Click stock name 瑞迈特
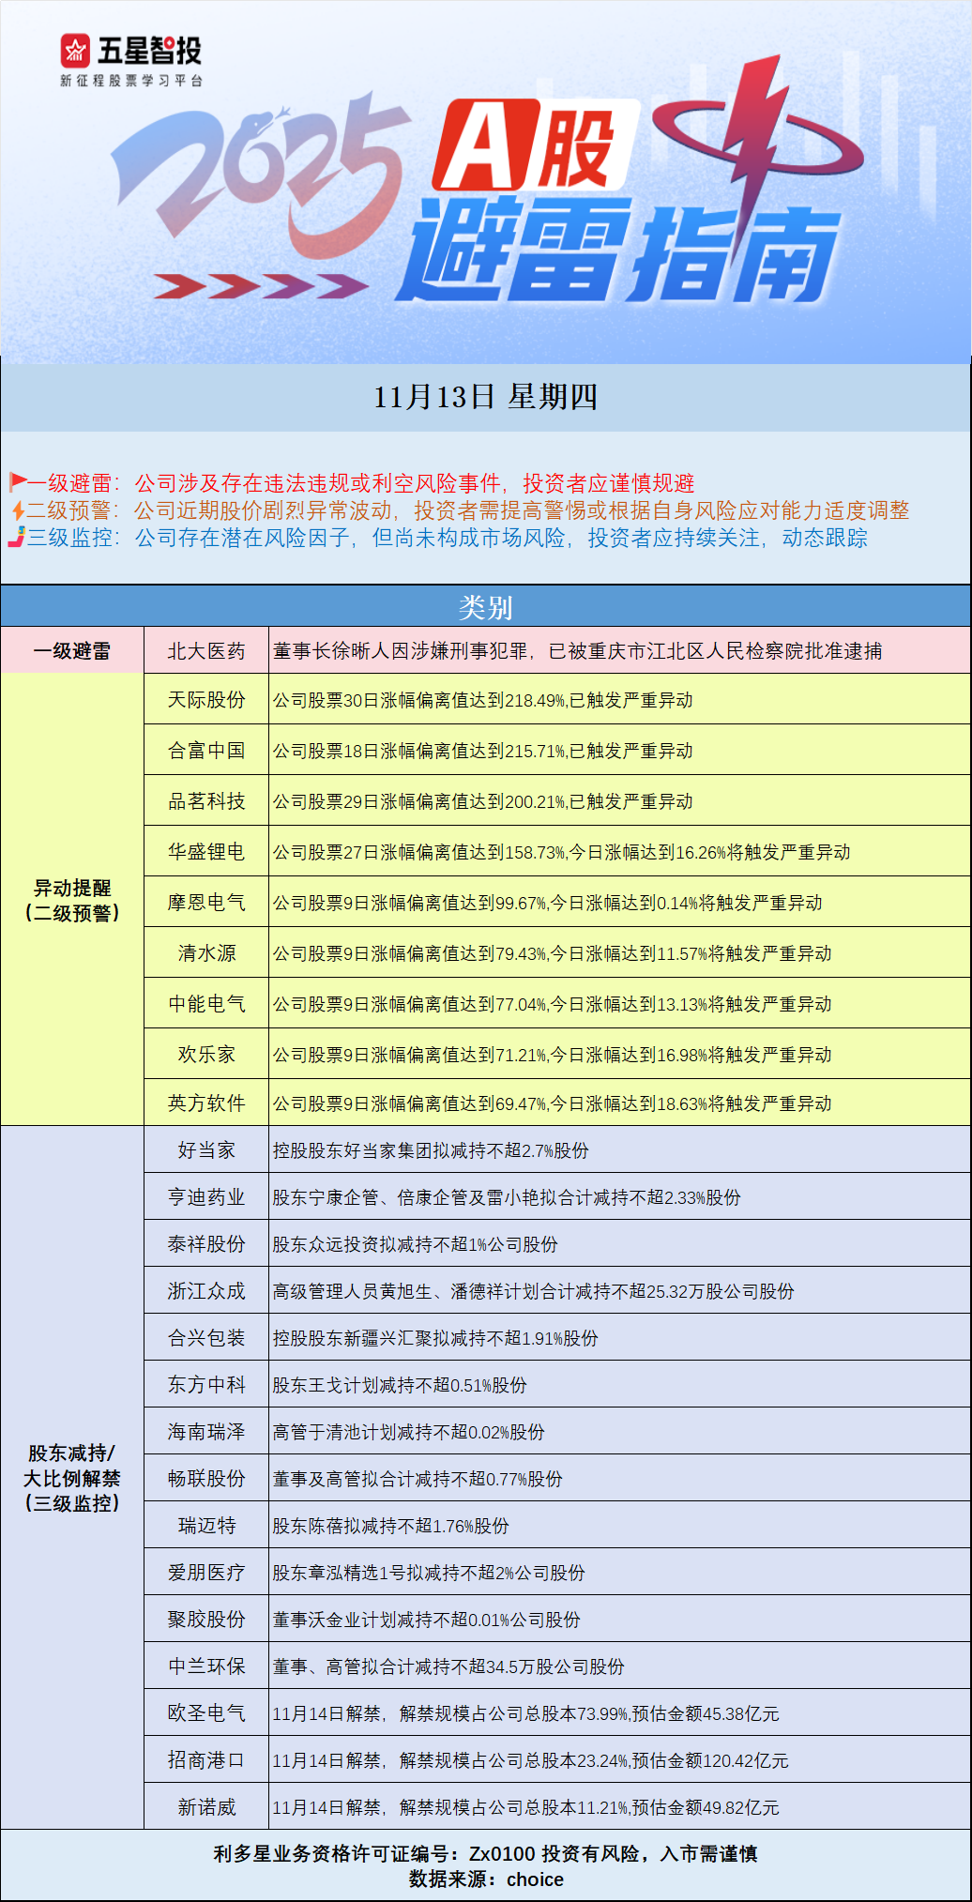Viewport: 972px width, 1902px height. 206,1525
